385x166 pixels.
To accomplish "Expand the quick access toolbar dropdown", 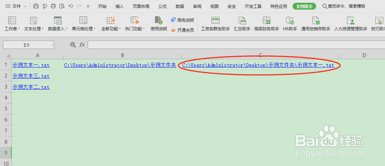I will [x=88, y=7].
